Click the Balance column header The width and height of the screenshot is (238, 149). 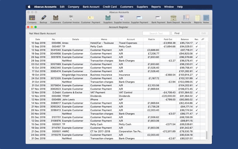184,39
